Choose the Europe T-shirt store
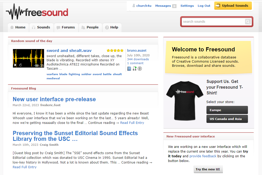This screenshot has width=262, height=175. click(227, 110)
